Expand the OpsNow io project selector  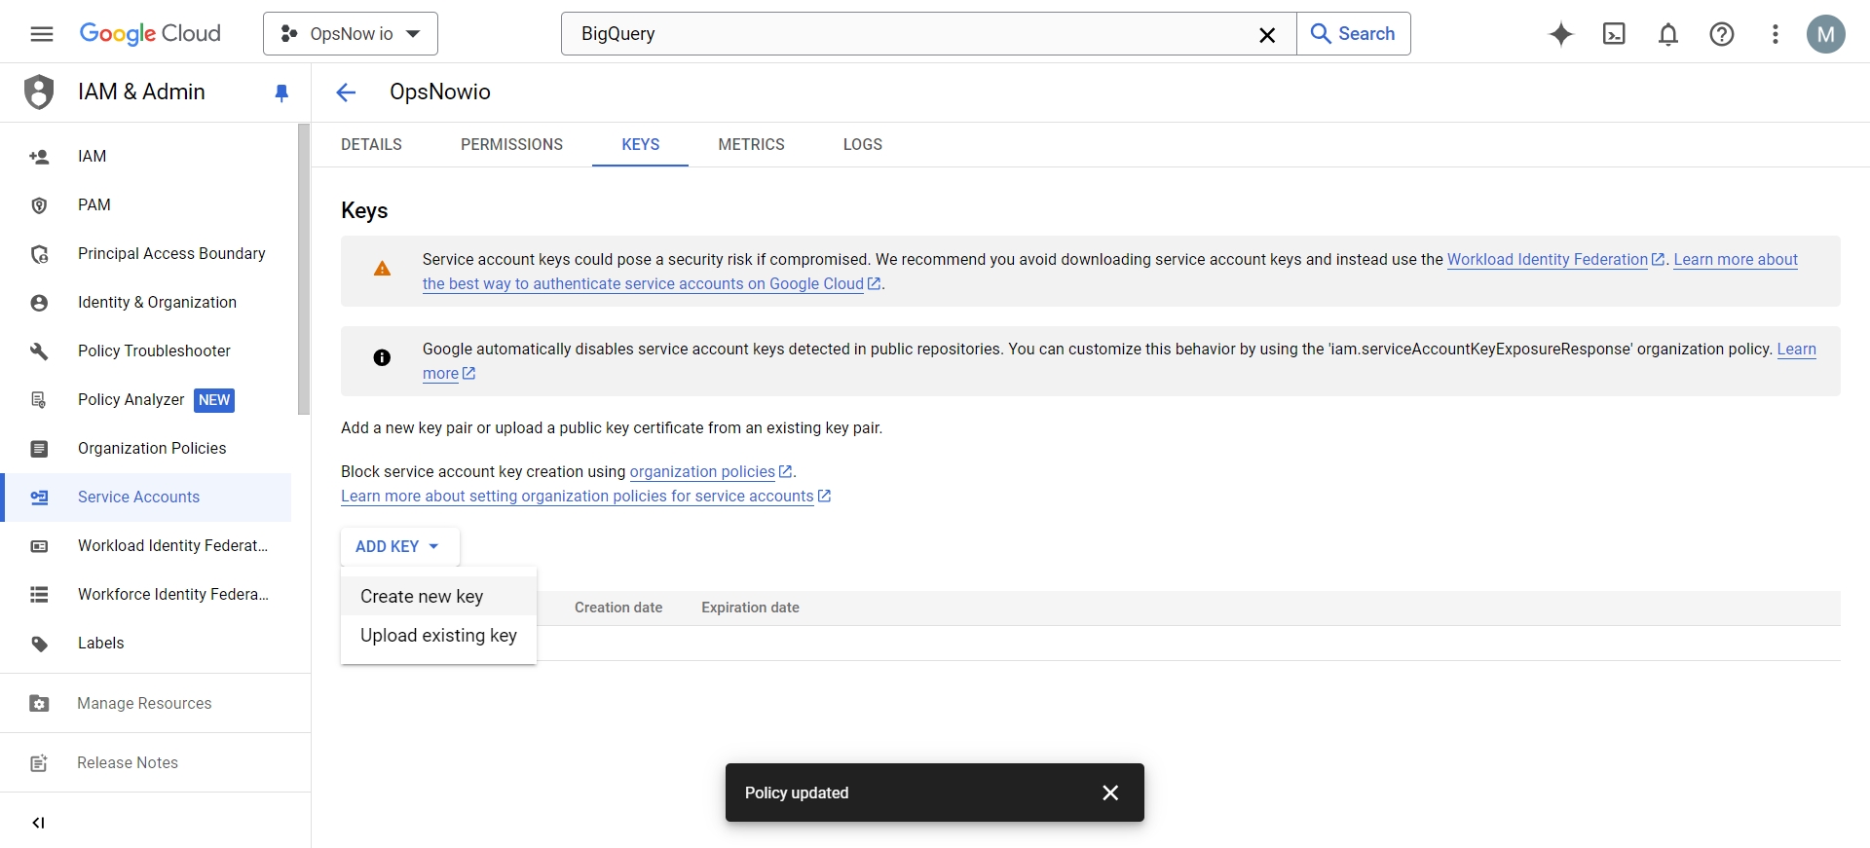[351, 34]
